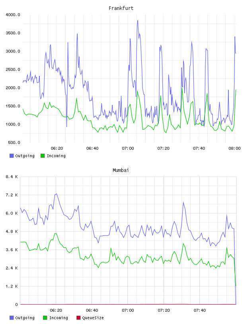Viewport: 242px width, 324px height.
Task: Click the 07:20 time label under Frankfurt chart
Action: 164,148
